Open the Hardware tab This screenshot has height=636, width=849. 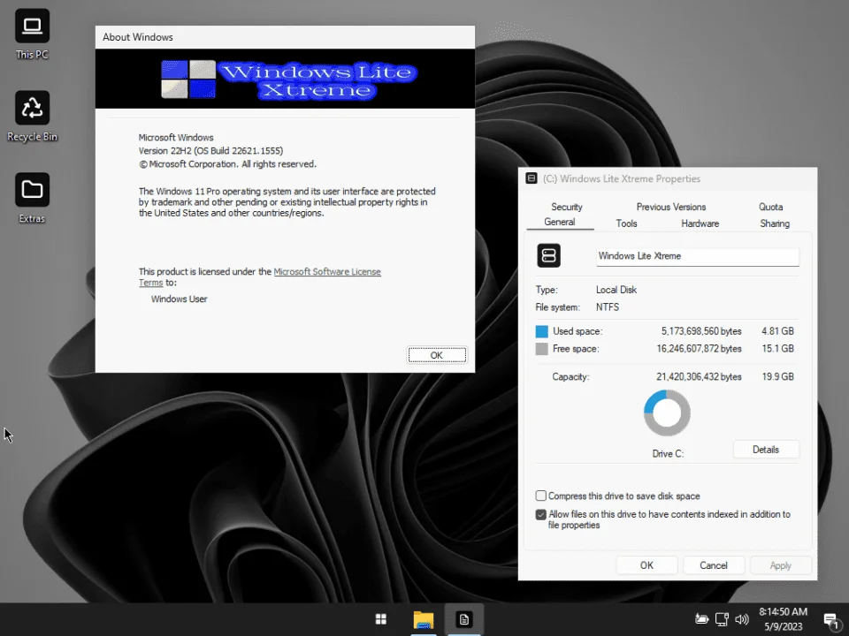point(700,223)
